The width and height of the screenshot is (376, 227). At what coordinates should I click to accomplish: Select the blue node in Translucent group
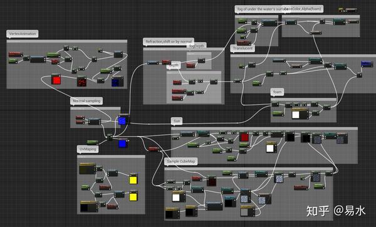[367, 64]
